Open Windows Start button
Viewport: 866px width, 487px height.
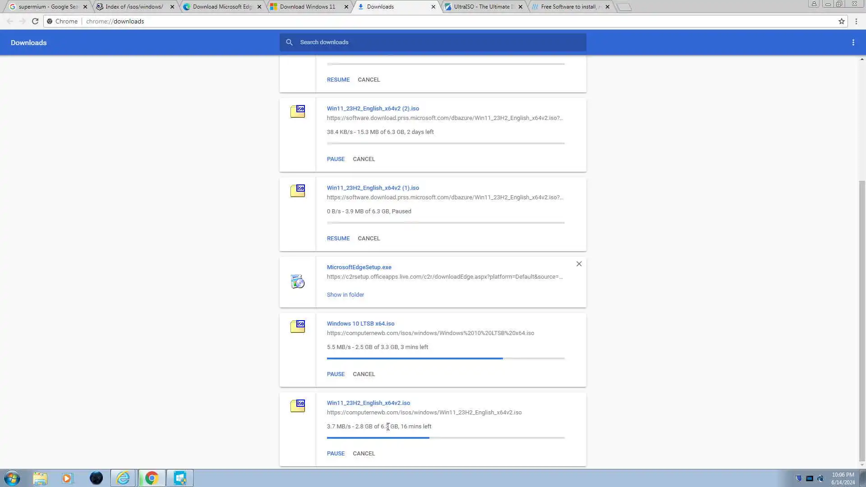pyautogui.click(x=12, y=478)
